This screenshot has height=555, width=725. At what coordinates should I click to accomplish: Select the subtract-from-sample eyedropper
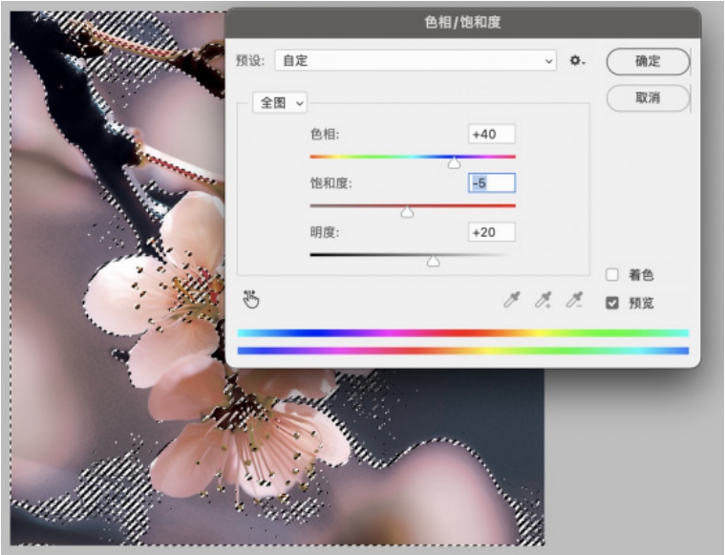[x=573, y=301]
